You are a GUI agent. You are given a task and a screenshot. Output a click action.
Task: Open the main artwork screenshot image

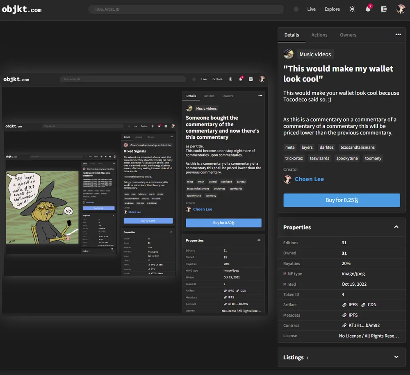[135, 194]
